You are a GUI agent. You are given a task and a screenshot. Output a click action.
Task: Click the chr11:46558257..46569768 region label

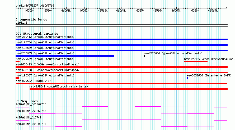35,6
